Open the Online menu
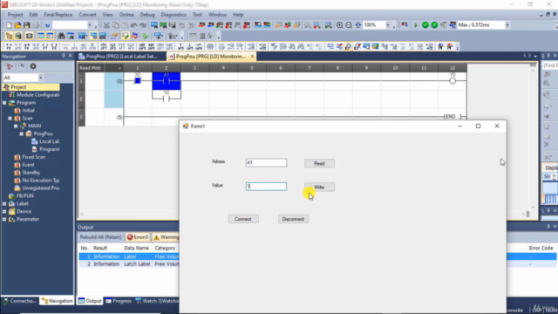This screenshot has width=558, height=314. pyautogui.click(x=126, y=15)
